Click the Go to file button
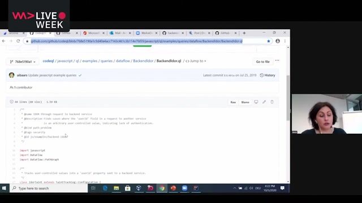Image resolution: width=362 pixels, height=203 pixels. [262, 61]
